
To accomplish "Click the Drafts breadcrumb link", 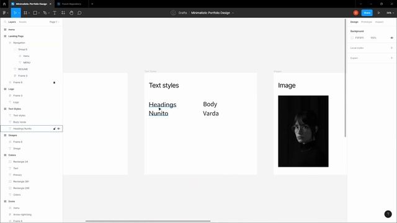I will tap(182, 12).
